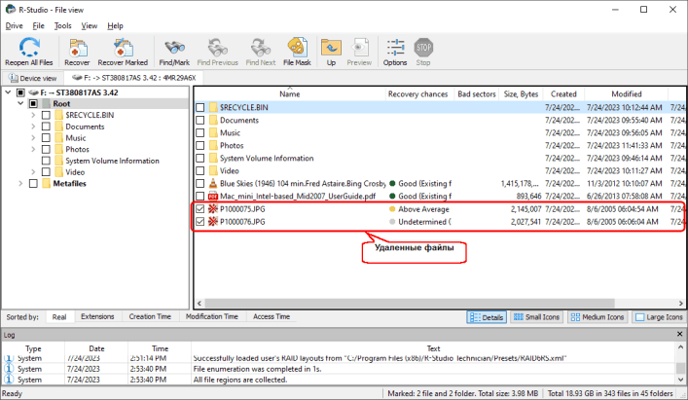The height and width of the screenshot is (400, 688).
Task: Click the R-Studio application icon in title bar
Action: [11, 9]
